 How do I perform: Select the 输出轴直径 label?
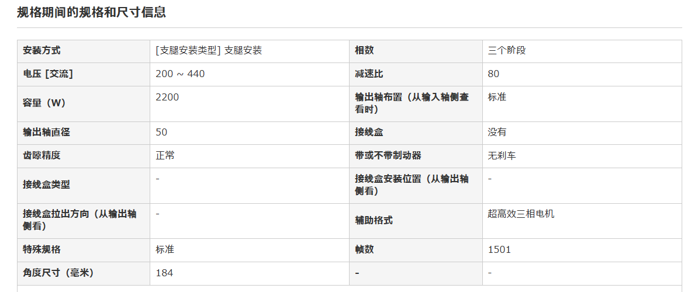46,133
